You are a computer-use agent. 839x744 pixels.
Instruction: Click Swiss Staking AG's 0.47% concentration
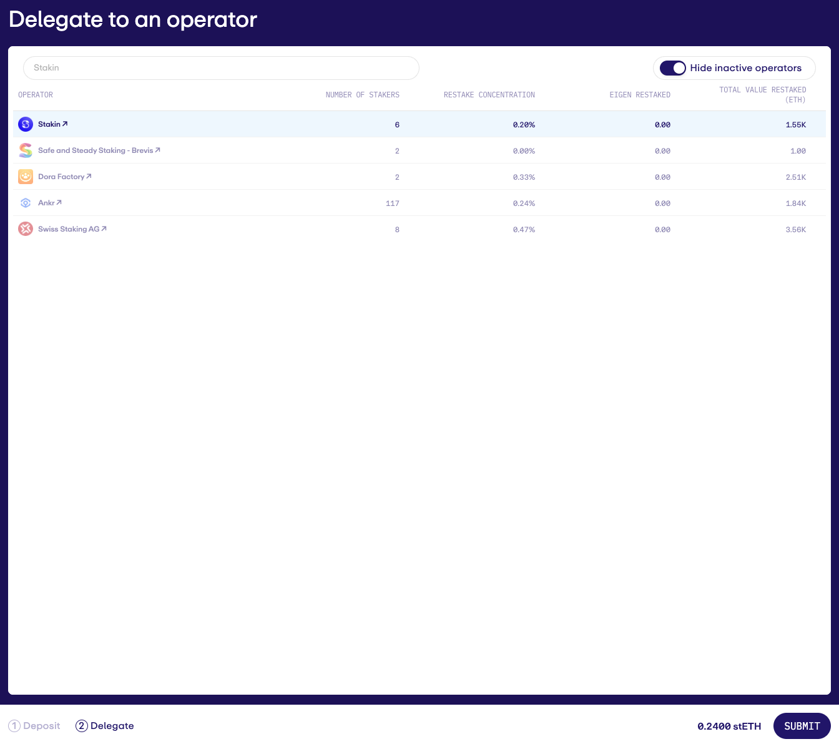[524, 230]
